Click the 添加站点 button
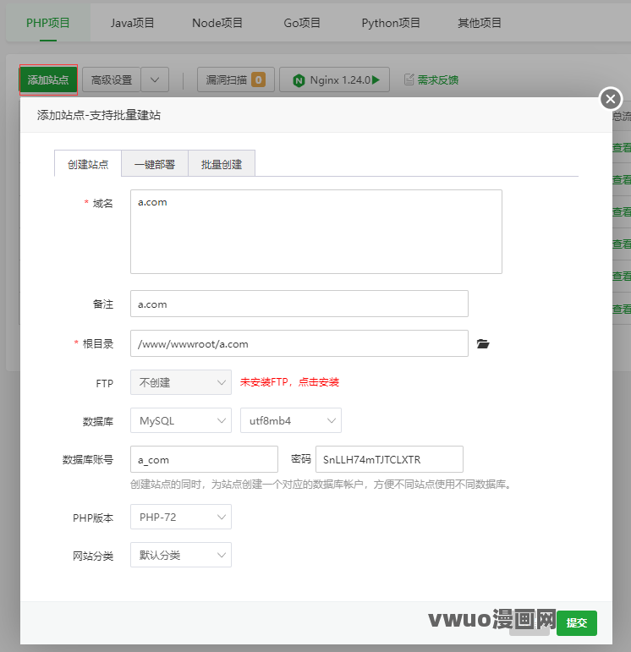The image size is (631, 652). point(48,79)
